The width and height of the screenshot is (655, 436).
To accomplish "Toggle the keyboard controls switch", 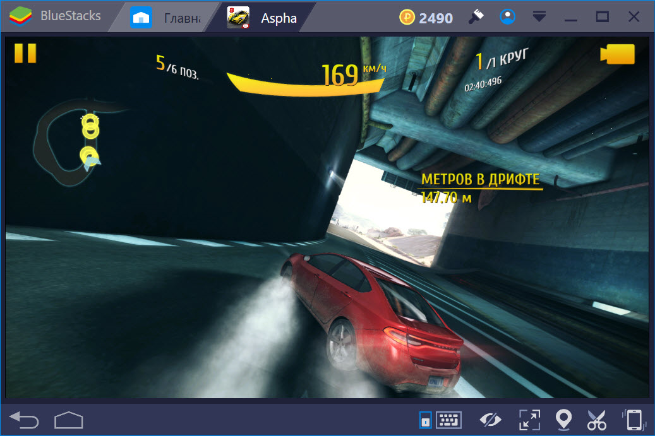I will (426, 420).
